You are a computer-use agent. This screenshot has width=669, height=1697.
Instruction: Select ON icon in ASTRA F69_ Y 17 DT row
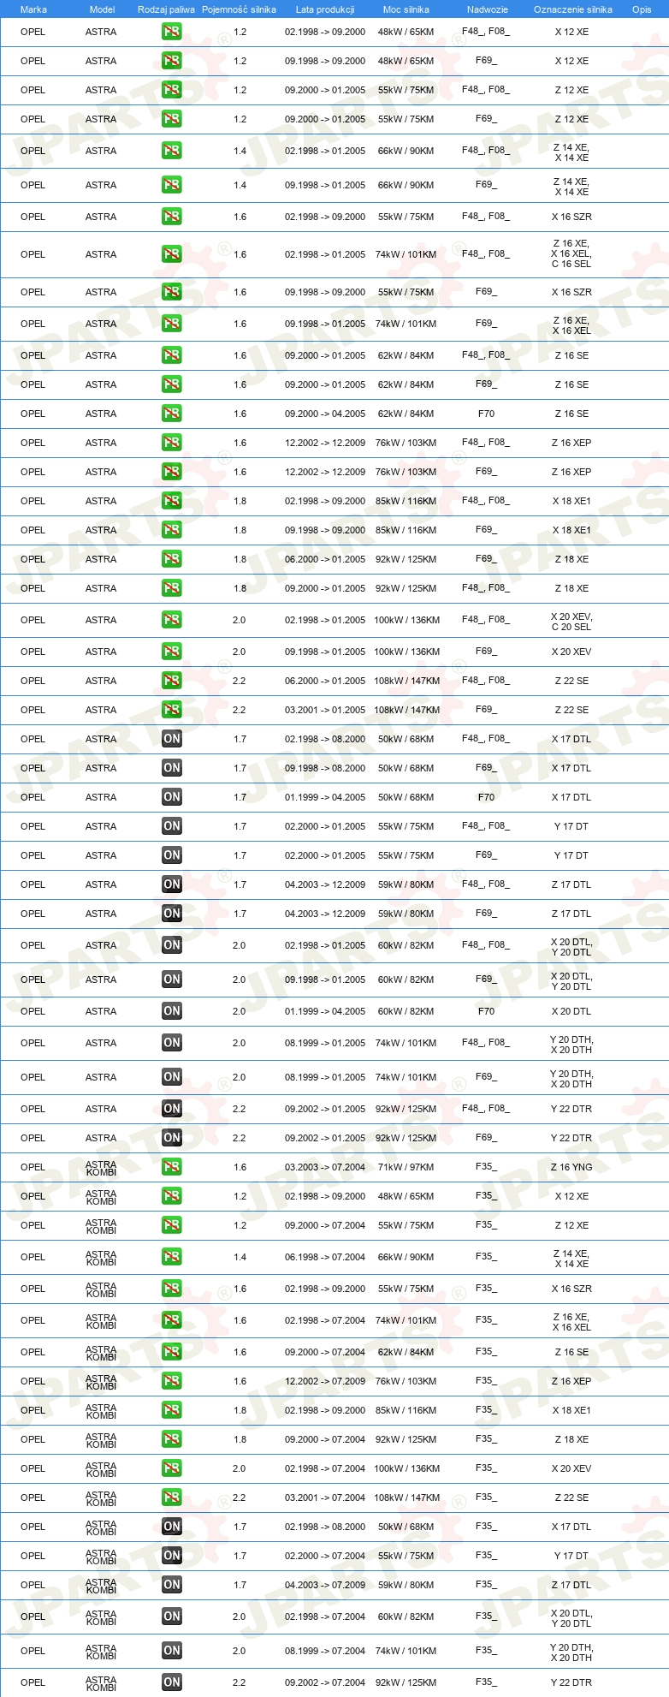coord(172,855)
